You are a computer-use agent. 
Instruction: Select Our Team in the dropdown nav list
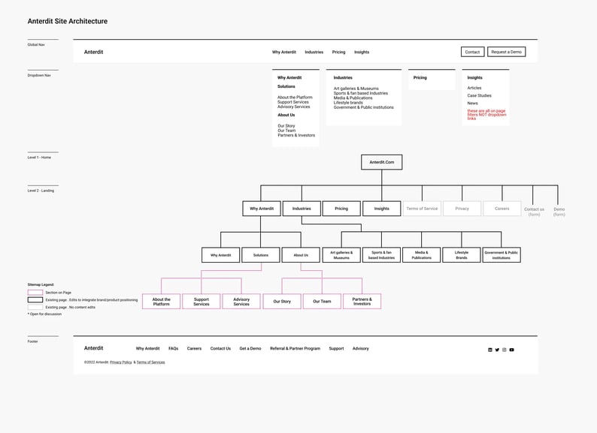(286, 131)
